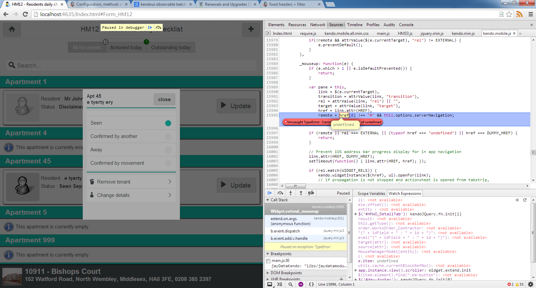Viewport: 536px width, 288px height.
Task: Click Step out of current function
Action: [301, 193]
